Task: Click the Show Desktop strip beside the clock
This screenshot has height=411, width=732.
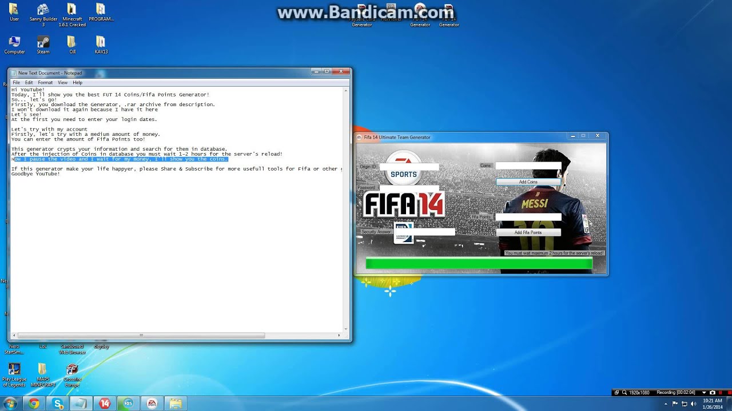Action: coord(729,404)
